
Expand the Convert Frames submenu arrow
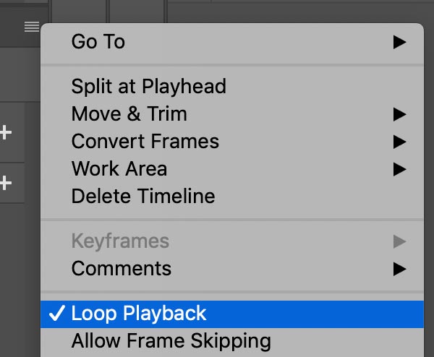[x=399, y=142]
